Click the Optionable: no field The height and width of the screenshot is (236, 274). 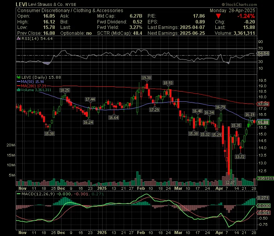(x=76, y=33)
